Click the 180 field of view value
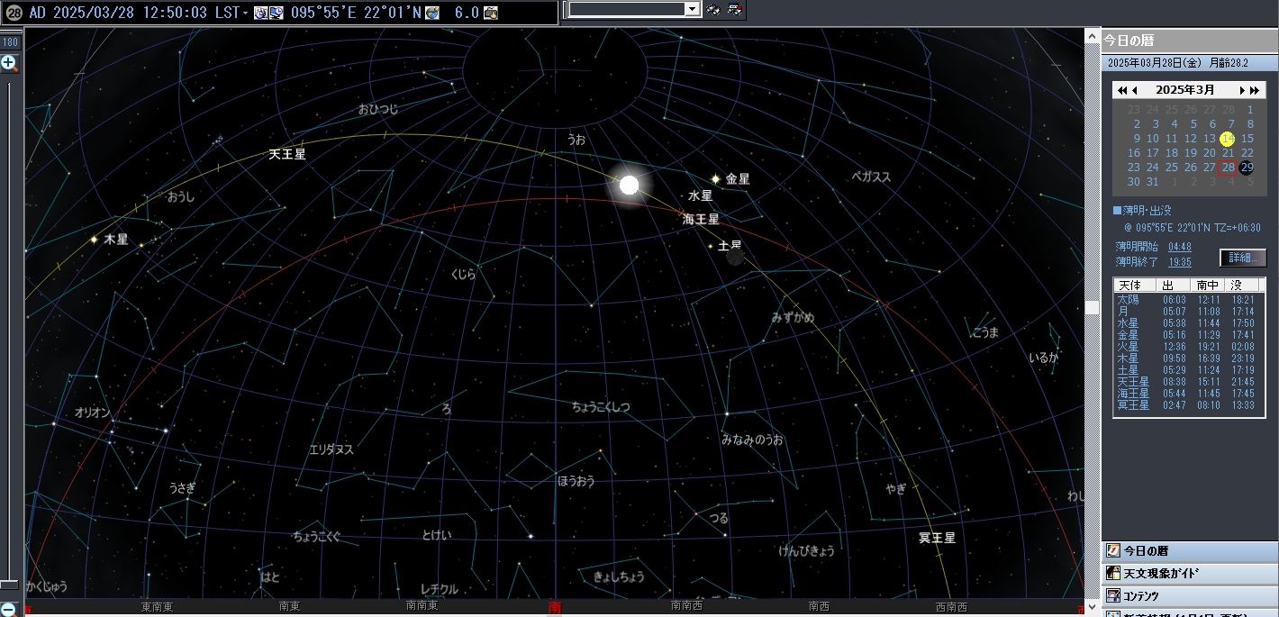The image size is (1279, 617). coord(11,42)
